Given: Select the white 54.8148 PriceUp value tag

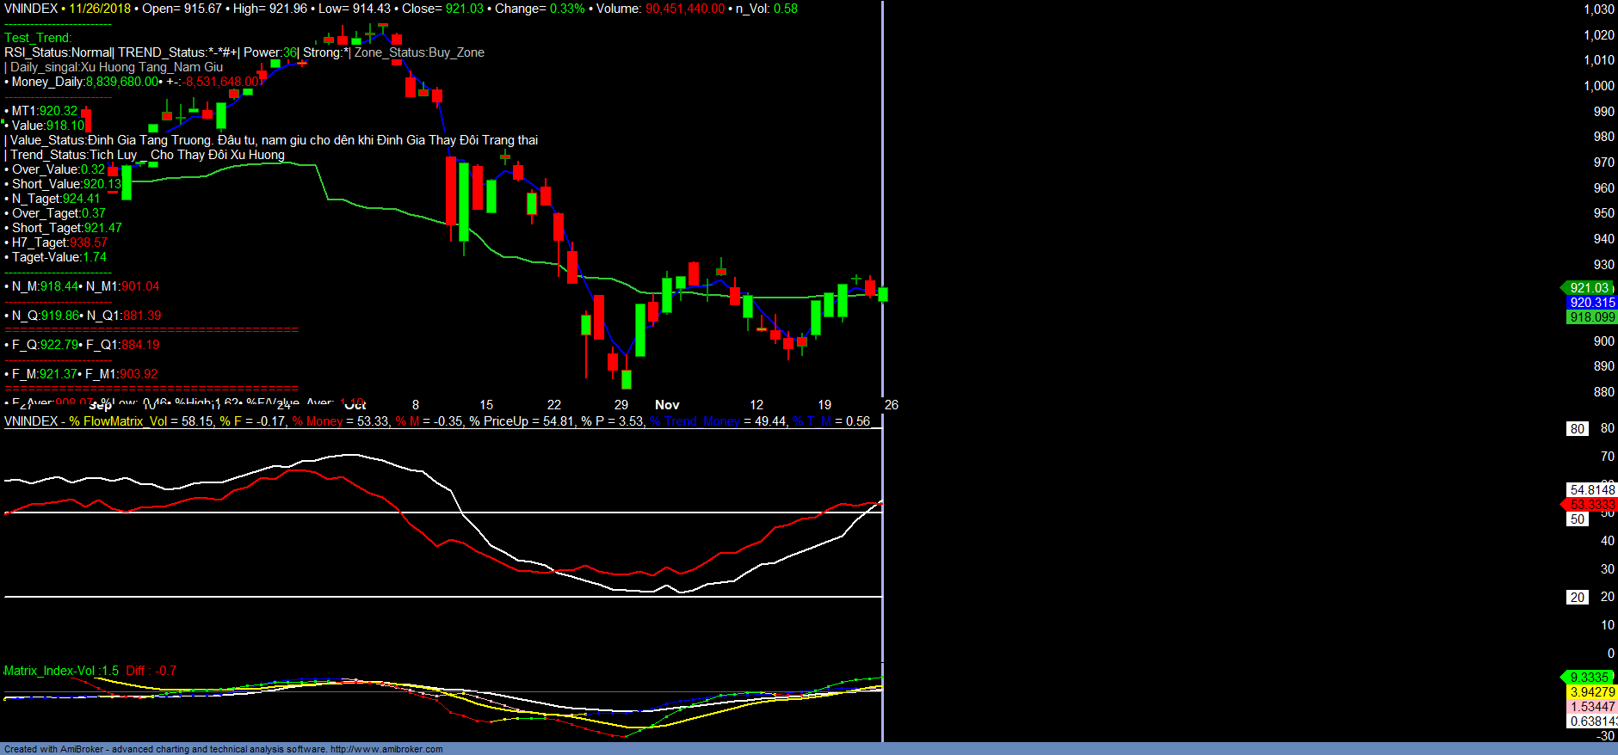Looking at the screenshot, I should (x=1592, y=490).
